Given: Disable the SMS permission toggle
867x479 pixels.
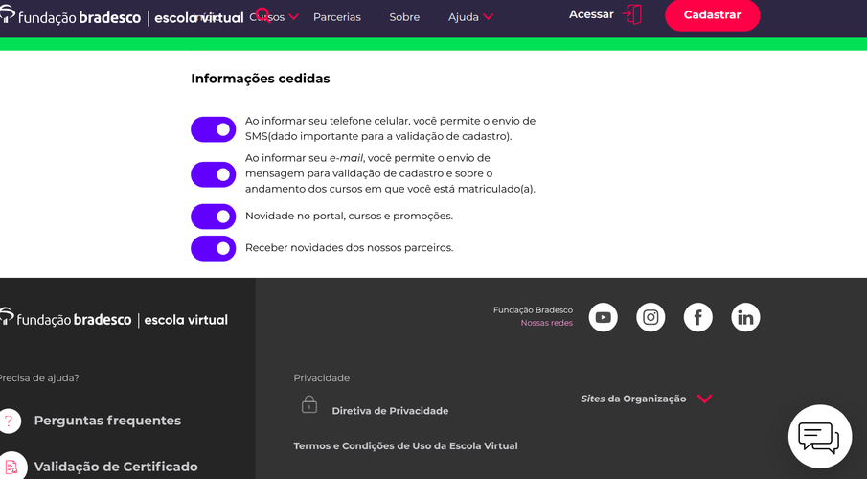Looking at the screenshot, I should pos(214,129).
